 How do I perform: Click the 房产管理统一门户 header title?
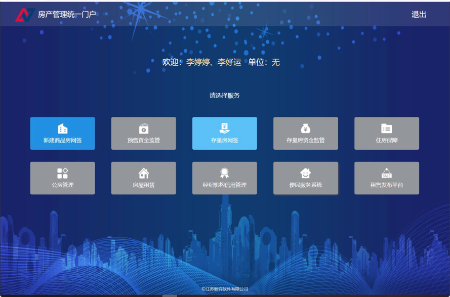tap(67, 15)
